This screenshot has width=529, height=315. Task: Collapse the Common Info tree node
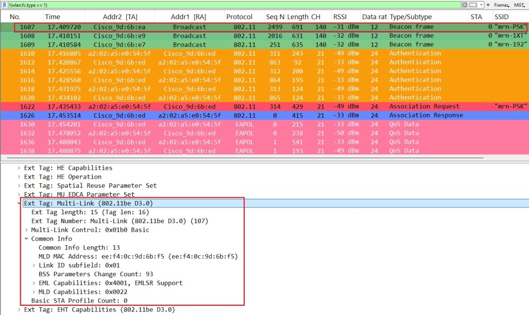[x=26, y=239]
